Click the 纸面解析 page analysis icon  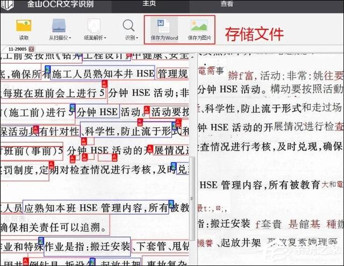pos(94,26)
